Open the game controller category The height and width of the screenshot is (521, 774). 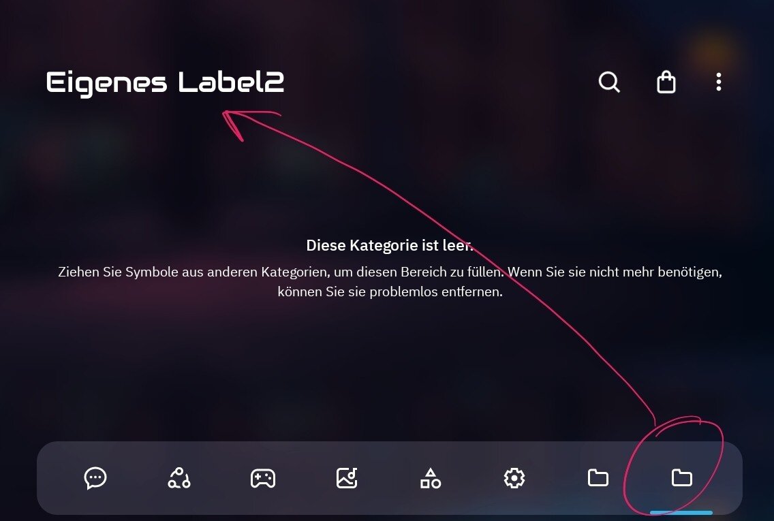point(262,478)
